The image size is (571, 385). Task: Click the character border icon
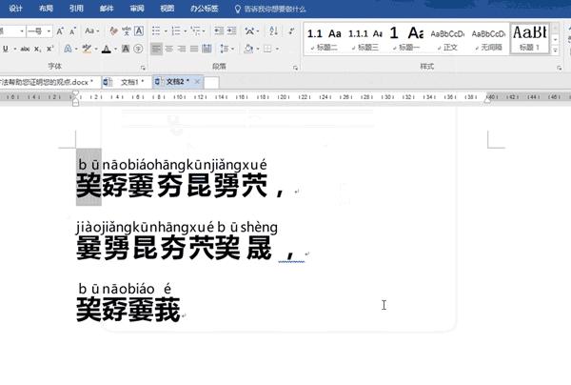(x=139, y=31)
